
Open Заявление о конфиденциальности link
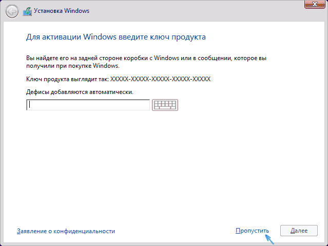[x=66, y=231]
